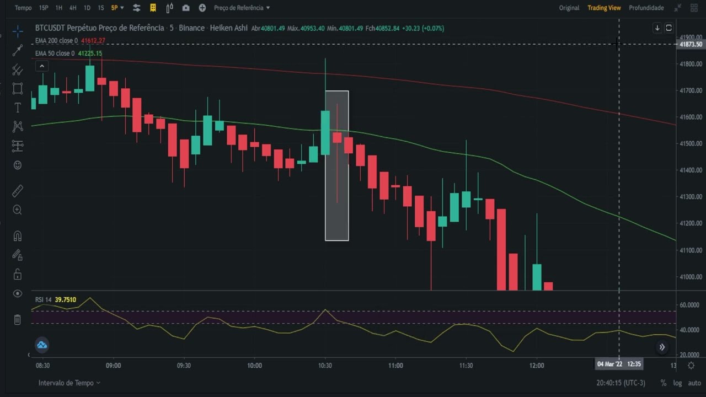Open timezone setting 20:40:15 (UTC-3)
The image size is (706, 397).
(x=621, y=383)
